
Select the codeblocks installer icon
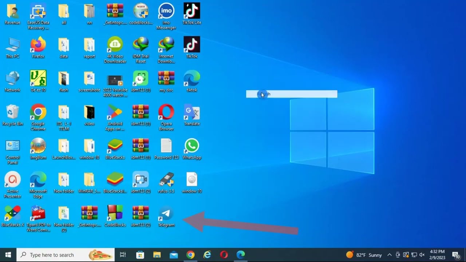point(141,14)
